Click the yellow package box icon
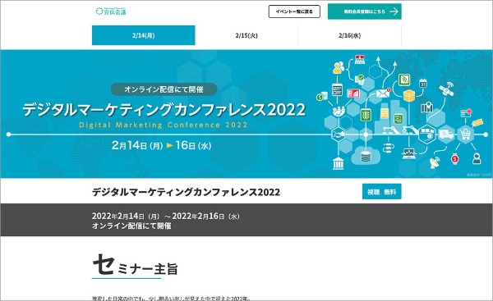The image size is (493, 301). coord(408,95)
